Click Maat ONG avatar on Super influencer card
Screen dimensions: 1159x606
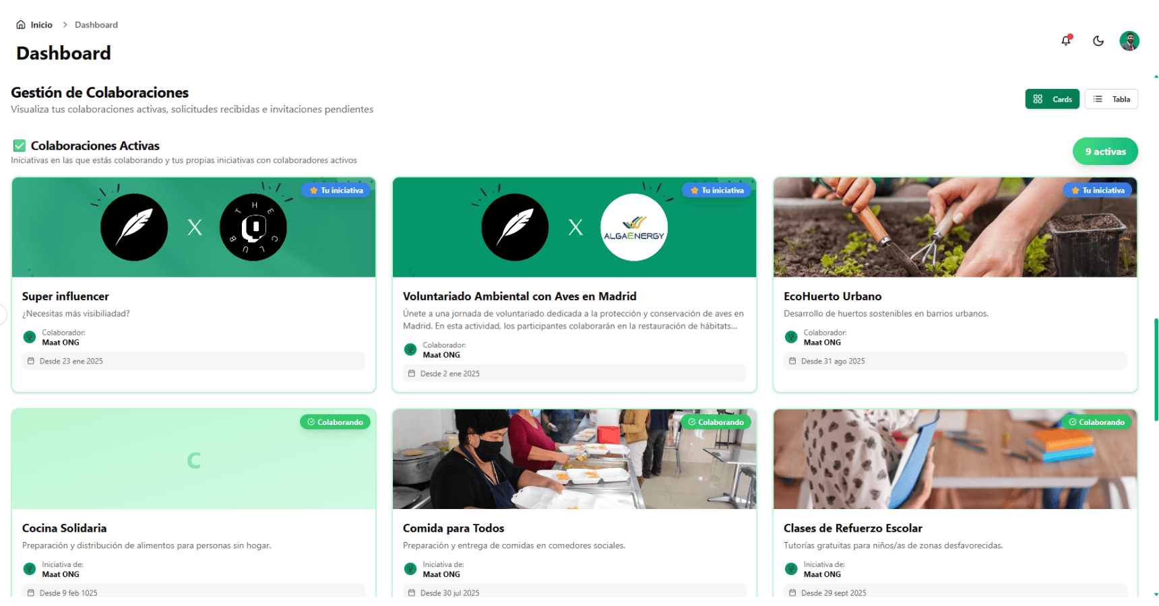[x=30, y=337]
